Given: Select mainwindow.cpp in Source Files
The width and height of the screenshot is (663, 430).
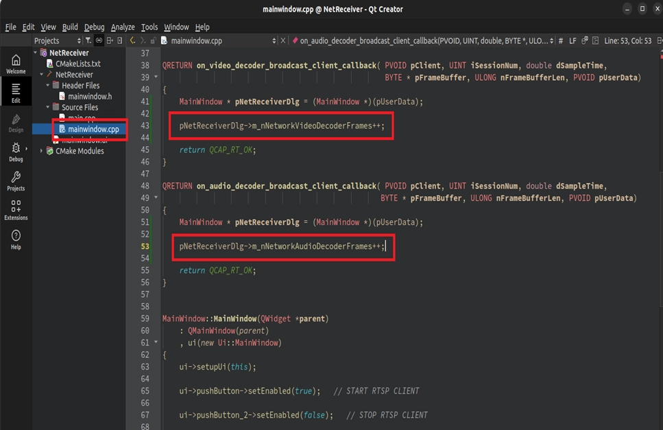Looking at the screenshot, I should pyautogui.click(x=93, y=129).
